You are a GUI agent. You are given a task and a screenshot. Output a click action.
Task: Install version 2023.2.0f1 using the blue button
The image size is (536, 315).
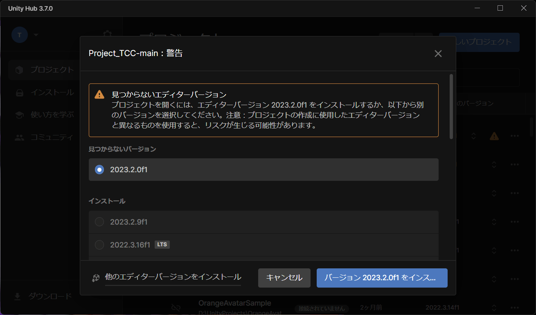[x=382, y=278]
